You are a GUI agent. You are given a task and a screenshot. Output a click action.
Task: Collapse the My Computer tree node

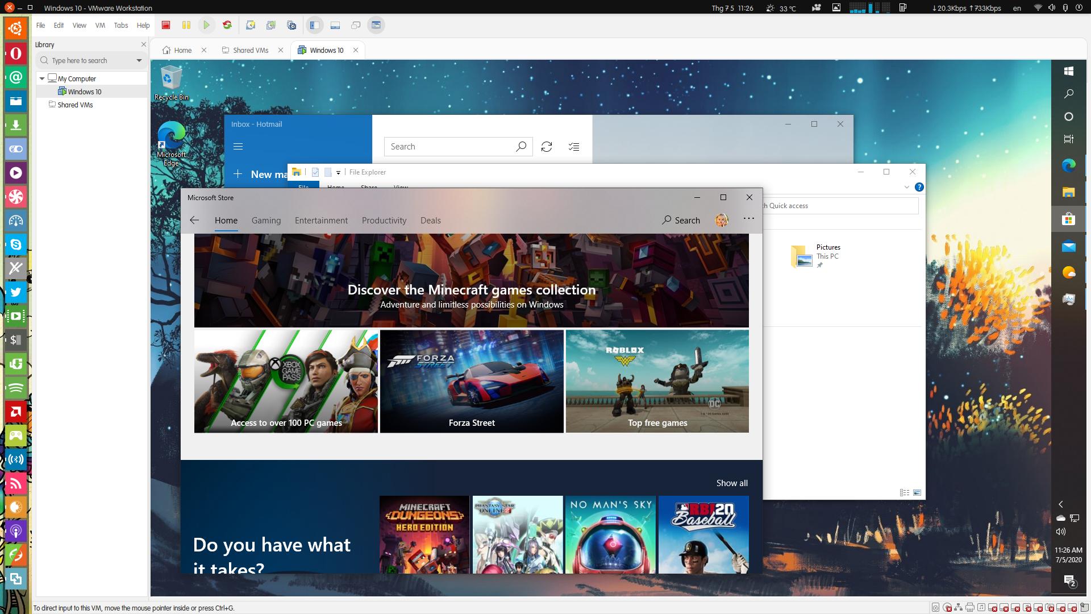[42, 78]
